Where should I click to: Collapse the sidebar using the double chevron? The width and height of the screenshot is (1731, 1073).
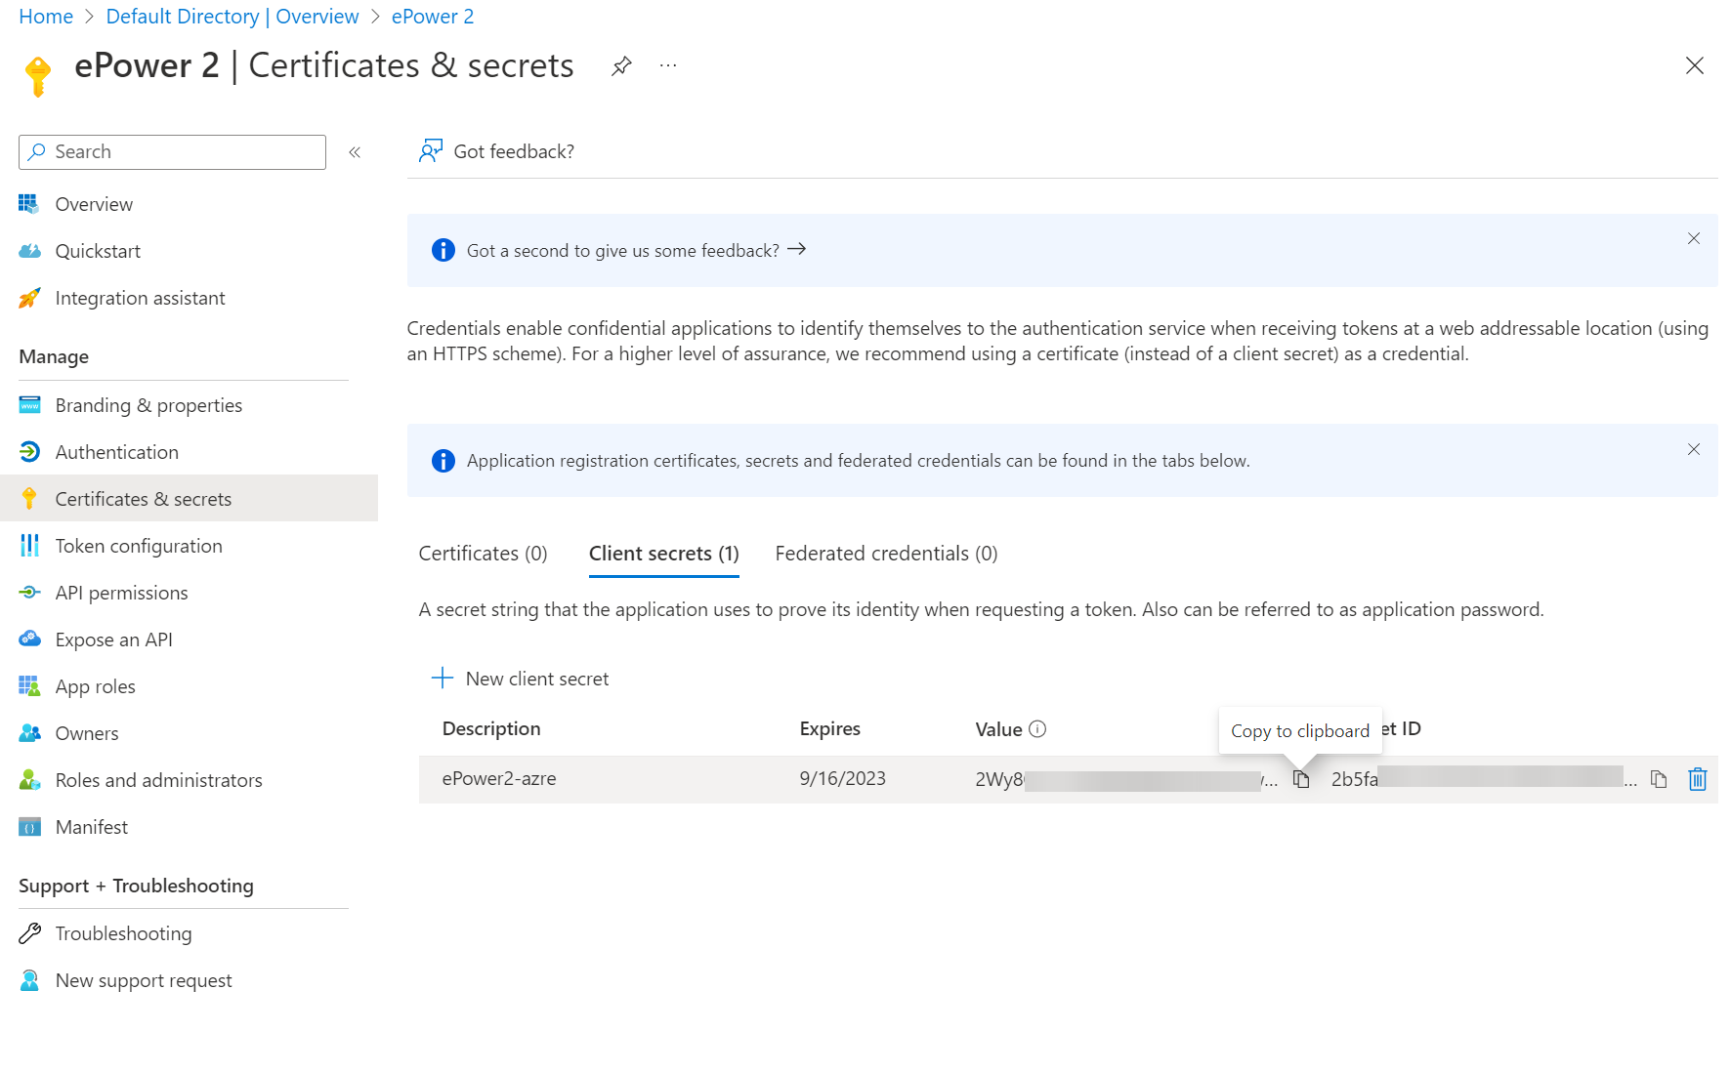355,152
